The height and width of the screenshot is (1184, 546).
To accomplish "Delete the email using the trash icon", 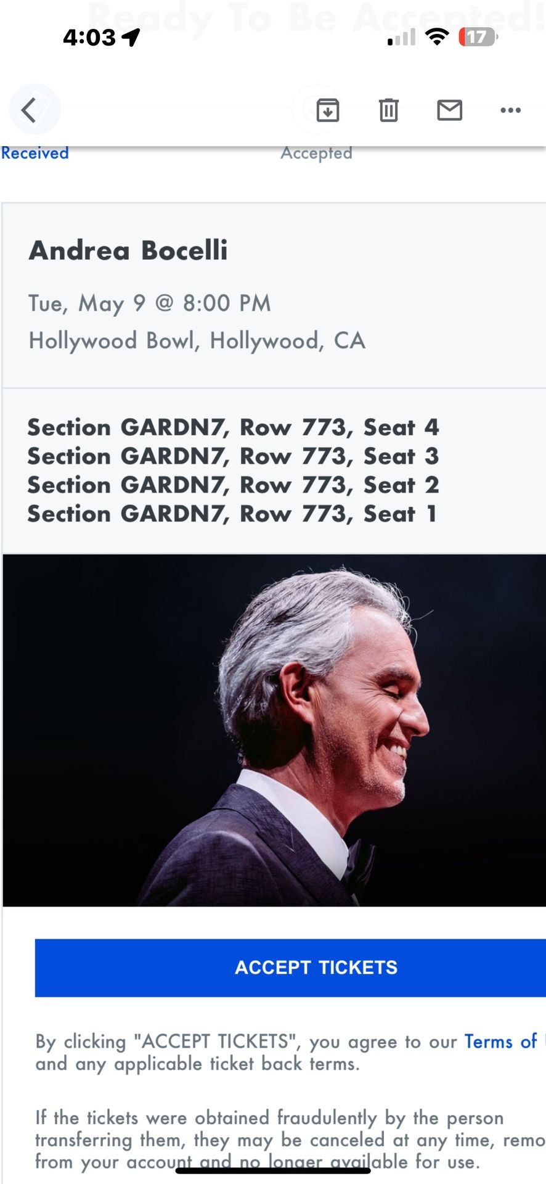I will 388,110.
